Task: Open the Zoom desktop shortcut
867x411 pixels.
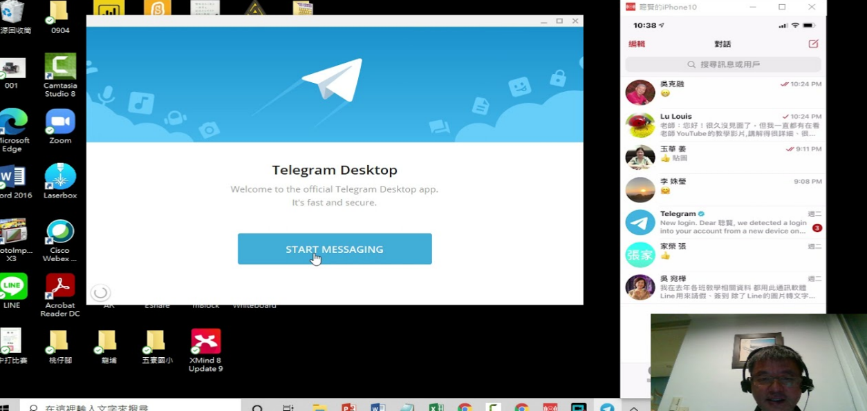Action: [60, 126]
